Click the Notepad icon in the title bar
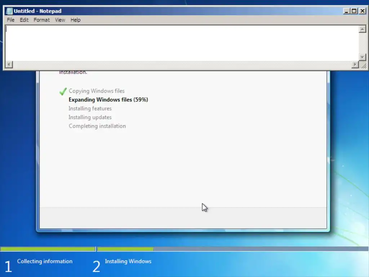369x277 pixels. (x=9, y=11)
